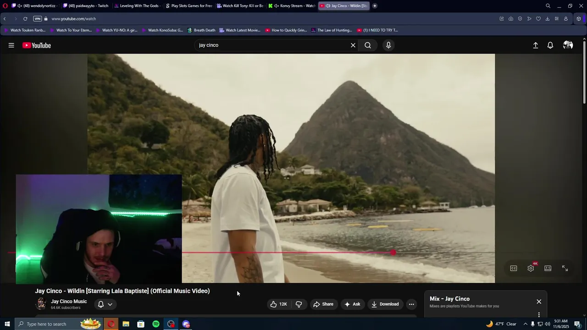
Task: Open more actions three-dot menu
Action: [411, 304]
